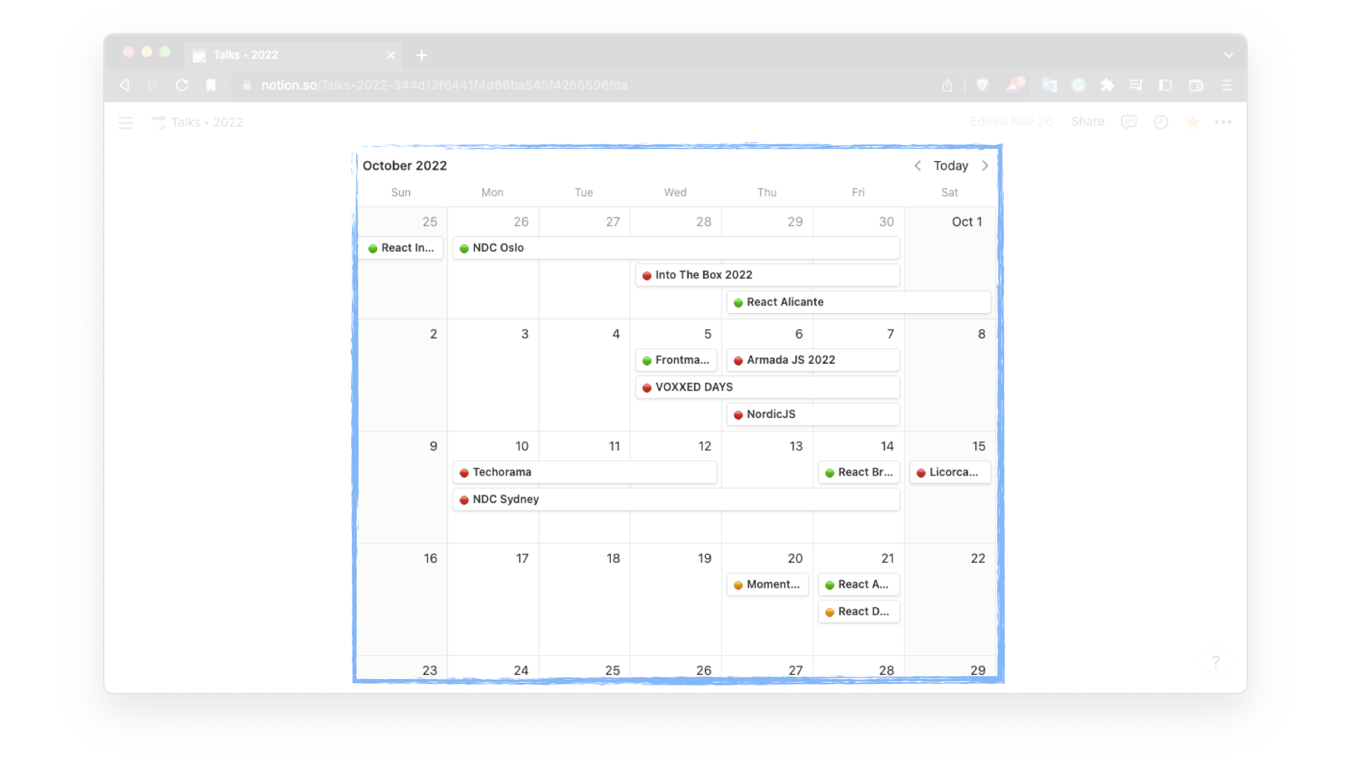
Task: Reload the Notion page
Action: coord(182,85)
